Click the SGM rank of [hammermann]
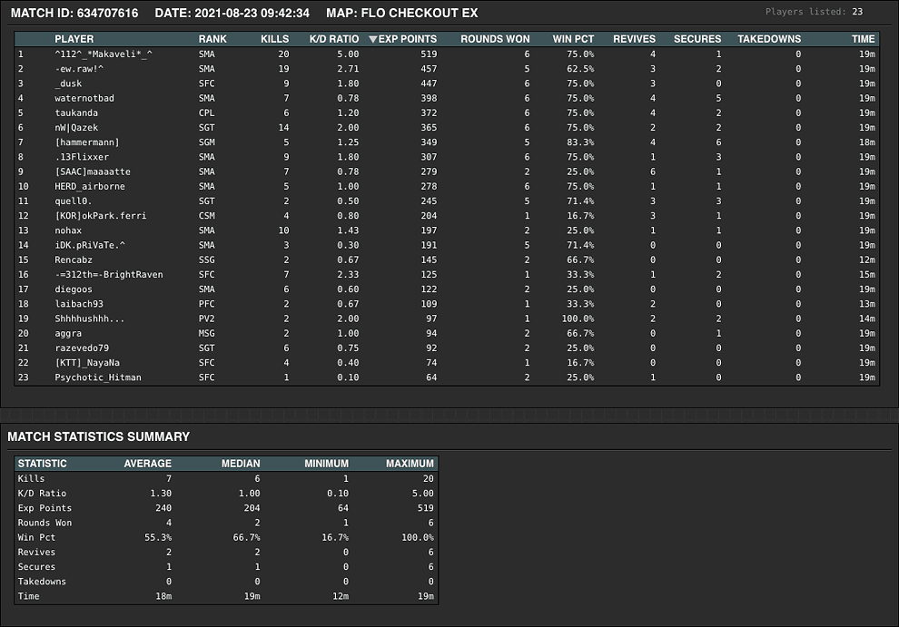Viewport: 899px width, 627px height. point(206,142)
